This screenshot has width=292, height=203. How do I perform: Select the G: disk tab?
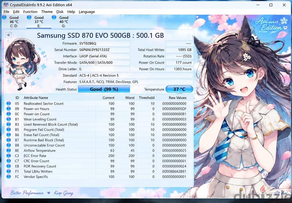tap(63, 22)
